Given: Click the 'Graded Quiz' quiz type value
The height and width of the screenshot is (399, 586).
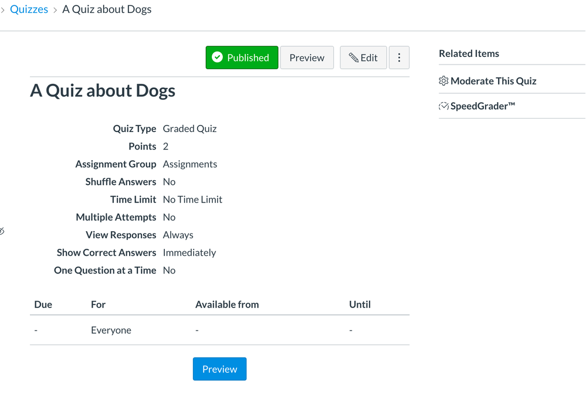Looking at the screenshot, I should point(189,129).
